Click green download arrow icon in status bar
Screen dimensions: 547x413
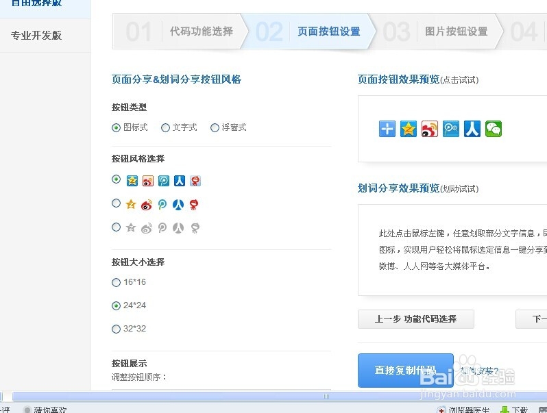point(505,410)
